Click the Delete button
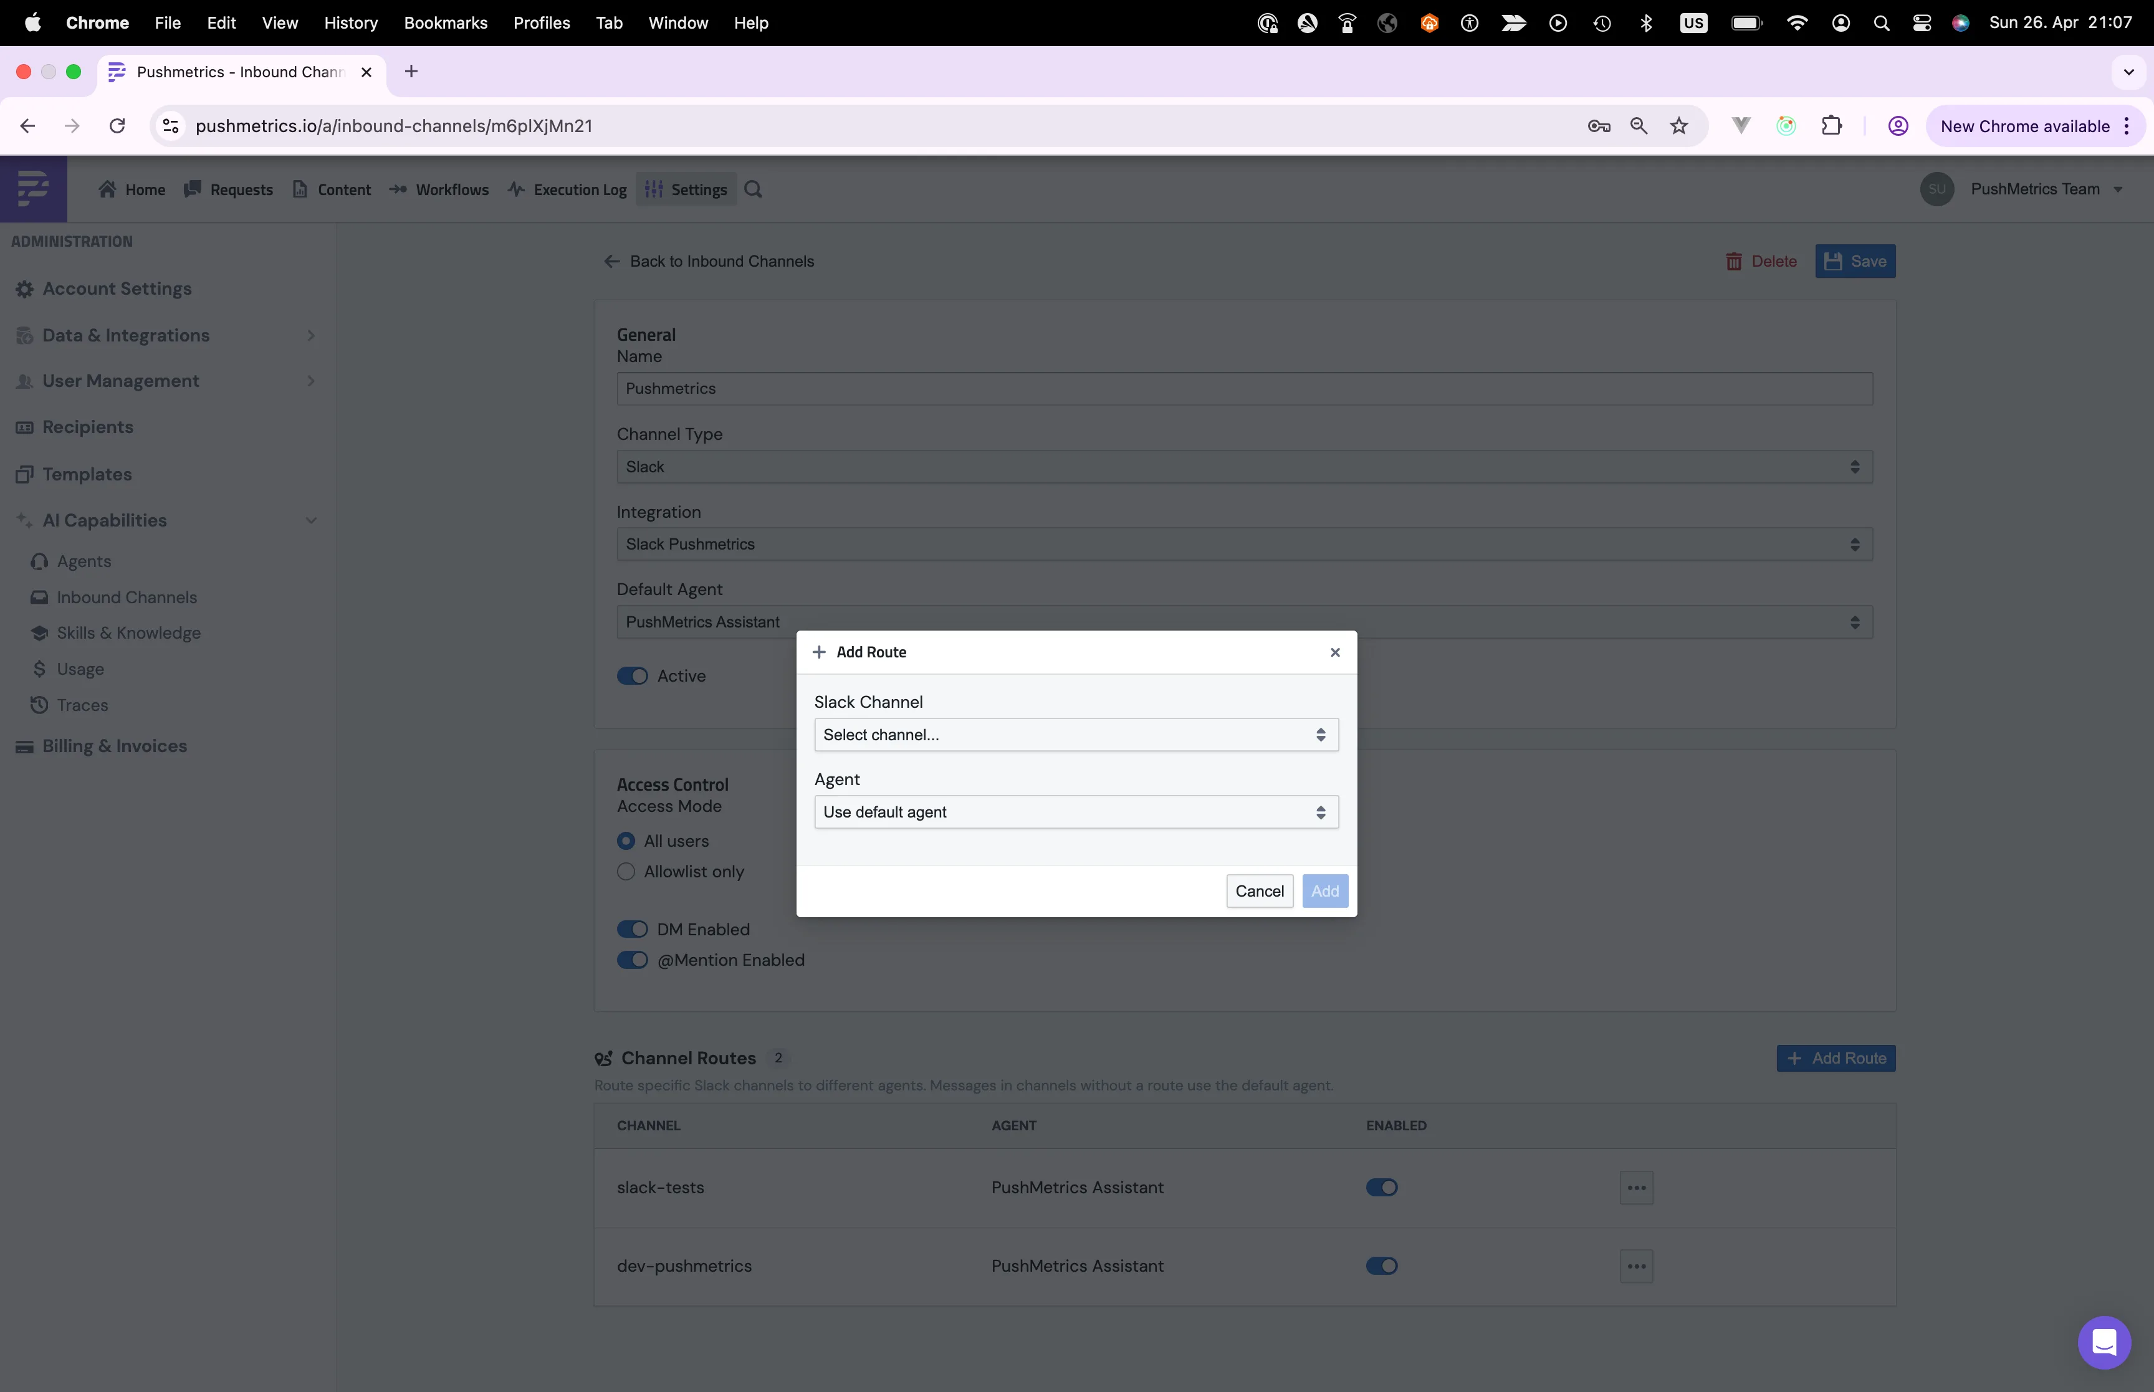Viewport: 2154px width, 1392px height. point(1761,261)
